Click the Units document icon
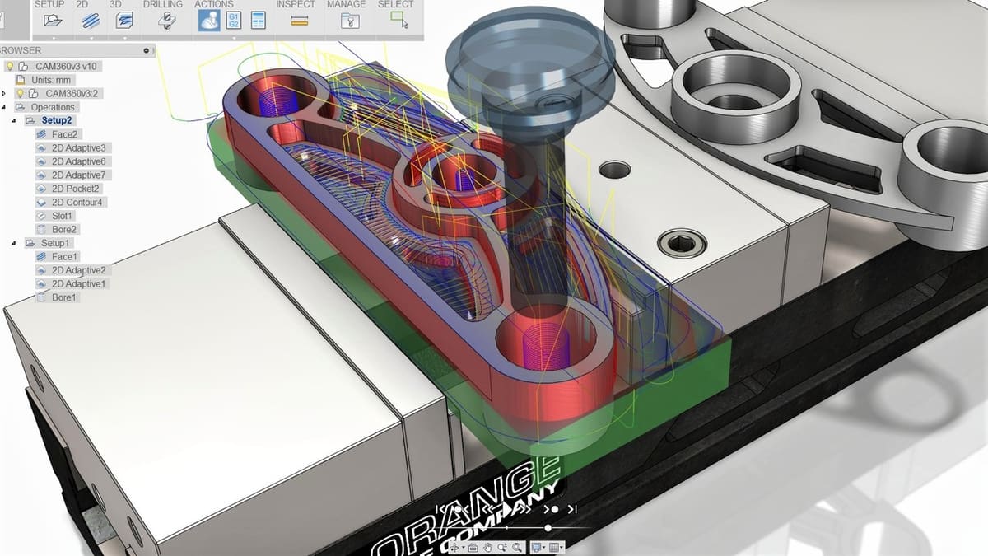 tap(21, 80)
